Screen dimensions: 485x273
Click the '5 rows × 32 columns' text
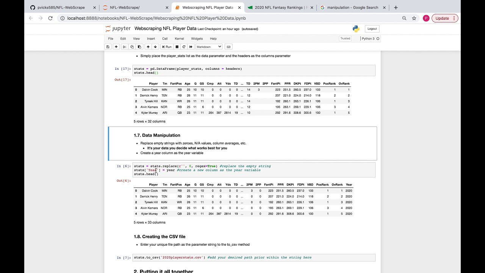pos(150,121)
